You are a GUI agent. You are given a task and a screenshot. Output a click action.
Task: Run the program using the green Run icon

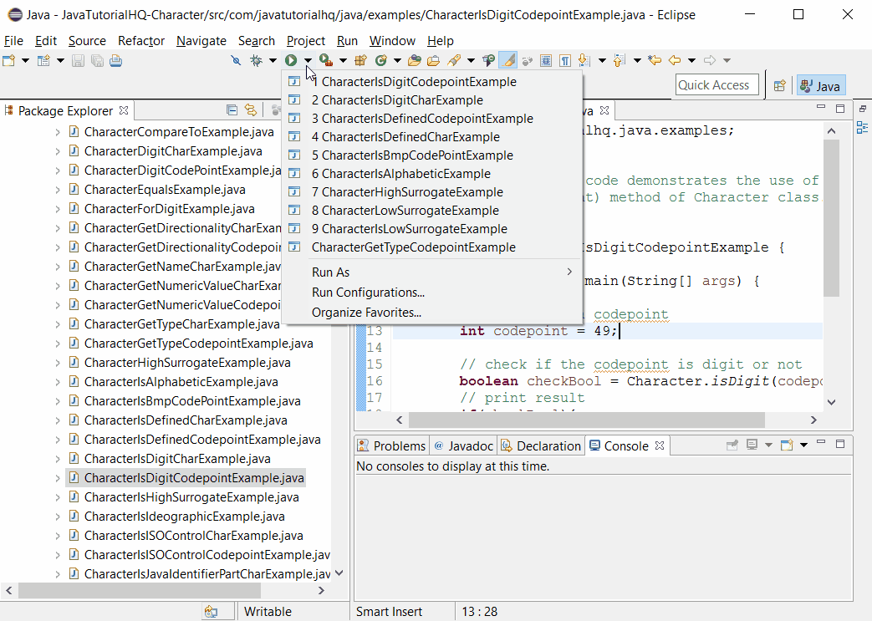[291, 60]
